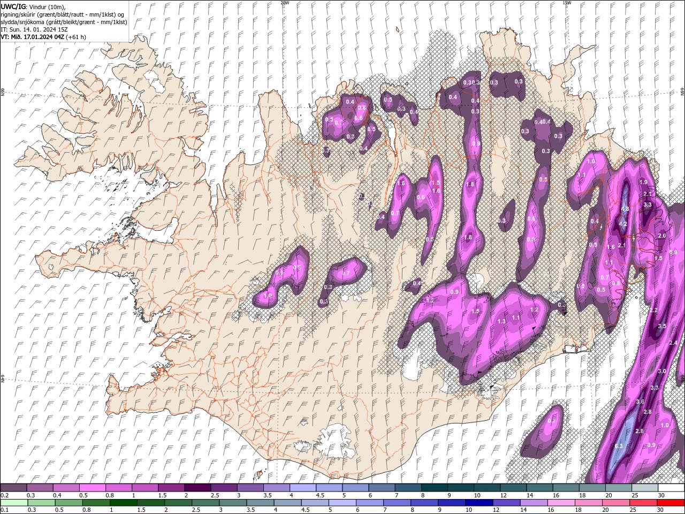Click the 3.5 precipitation value on map
685x514 pixels.
(x=662, y=326)
